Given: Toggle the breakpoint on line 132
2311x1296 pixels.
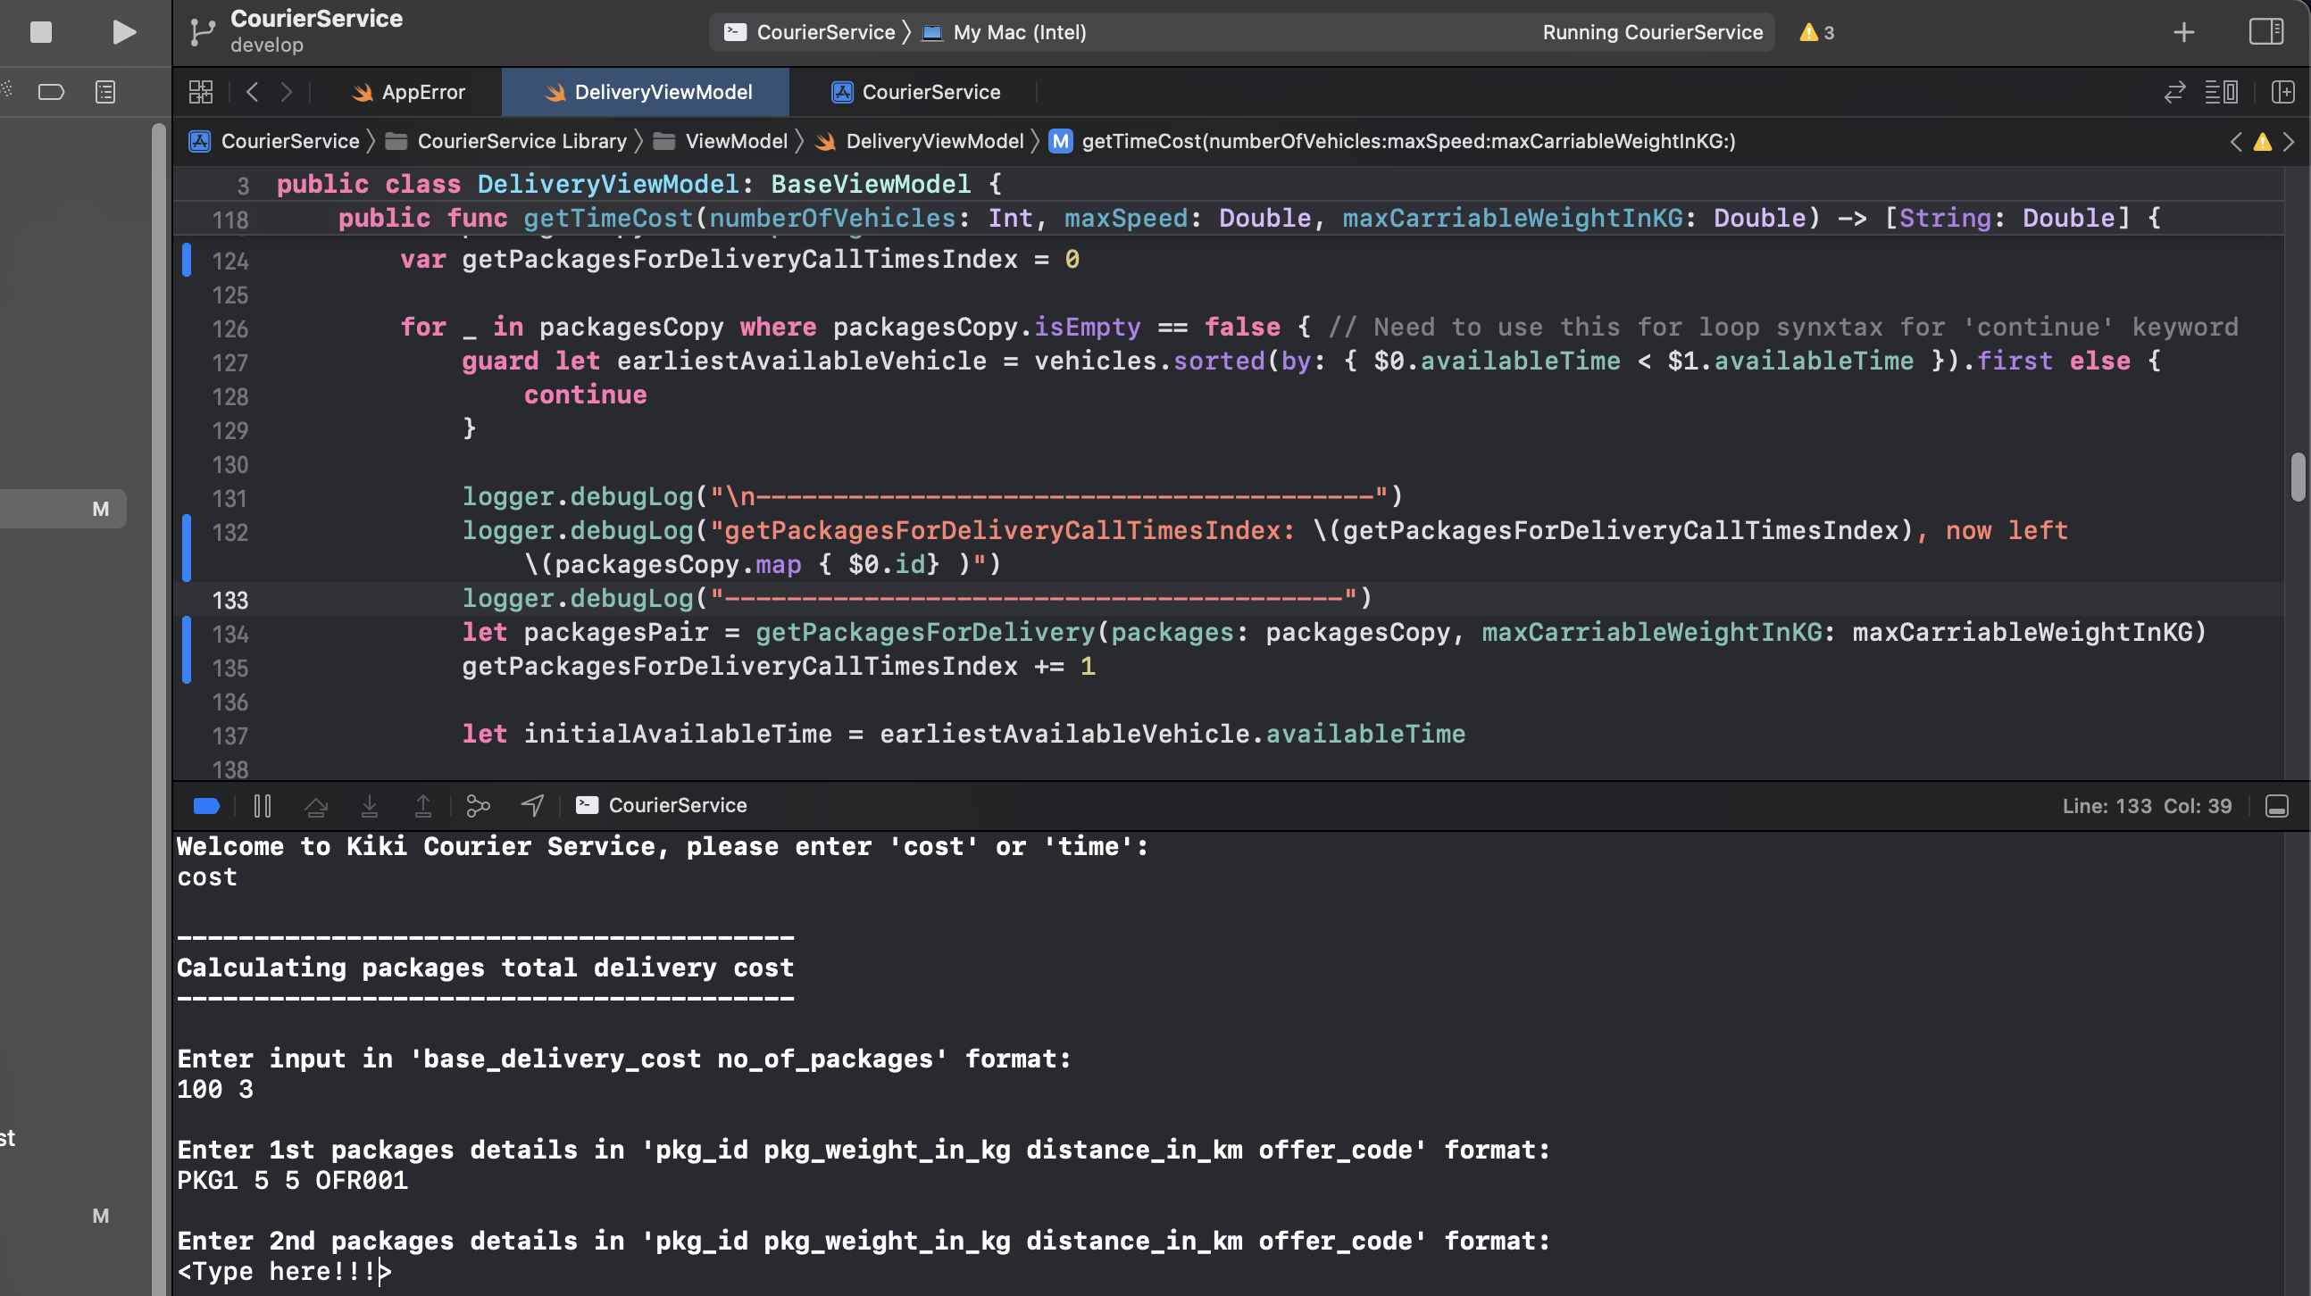Looking at the screenshot, I should click(186, 531).
